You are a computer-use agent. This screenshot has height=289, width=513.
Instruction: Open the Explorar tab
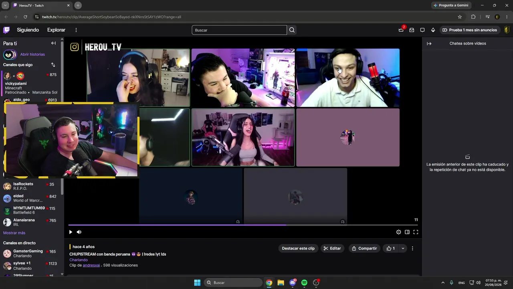(56, 30)
